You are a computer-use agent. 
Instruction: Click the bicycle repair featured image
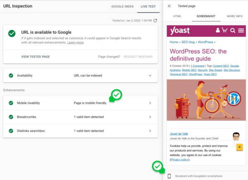tap(206, 100)
